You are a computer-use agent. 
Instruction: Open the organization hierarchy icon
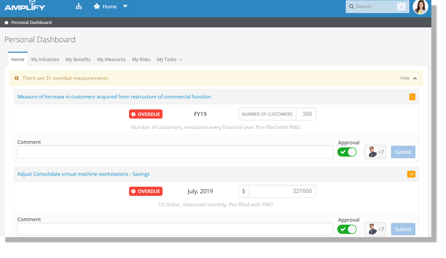coord(79,7)
